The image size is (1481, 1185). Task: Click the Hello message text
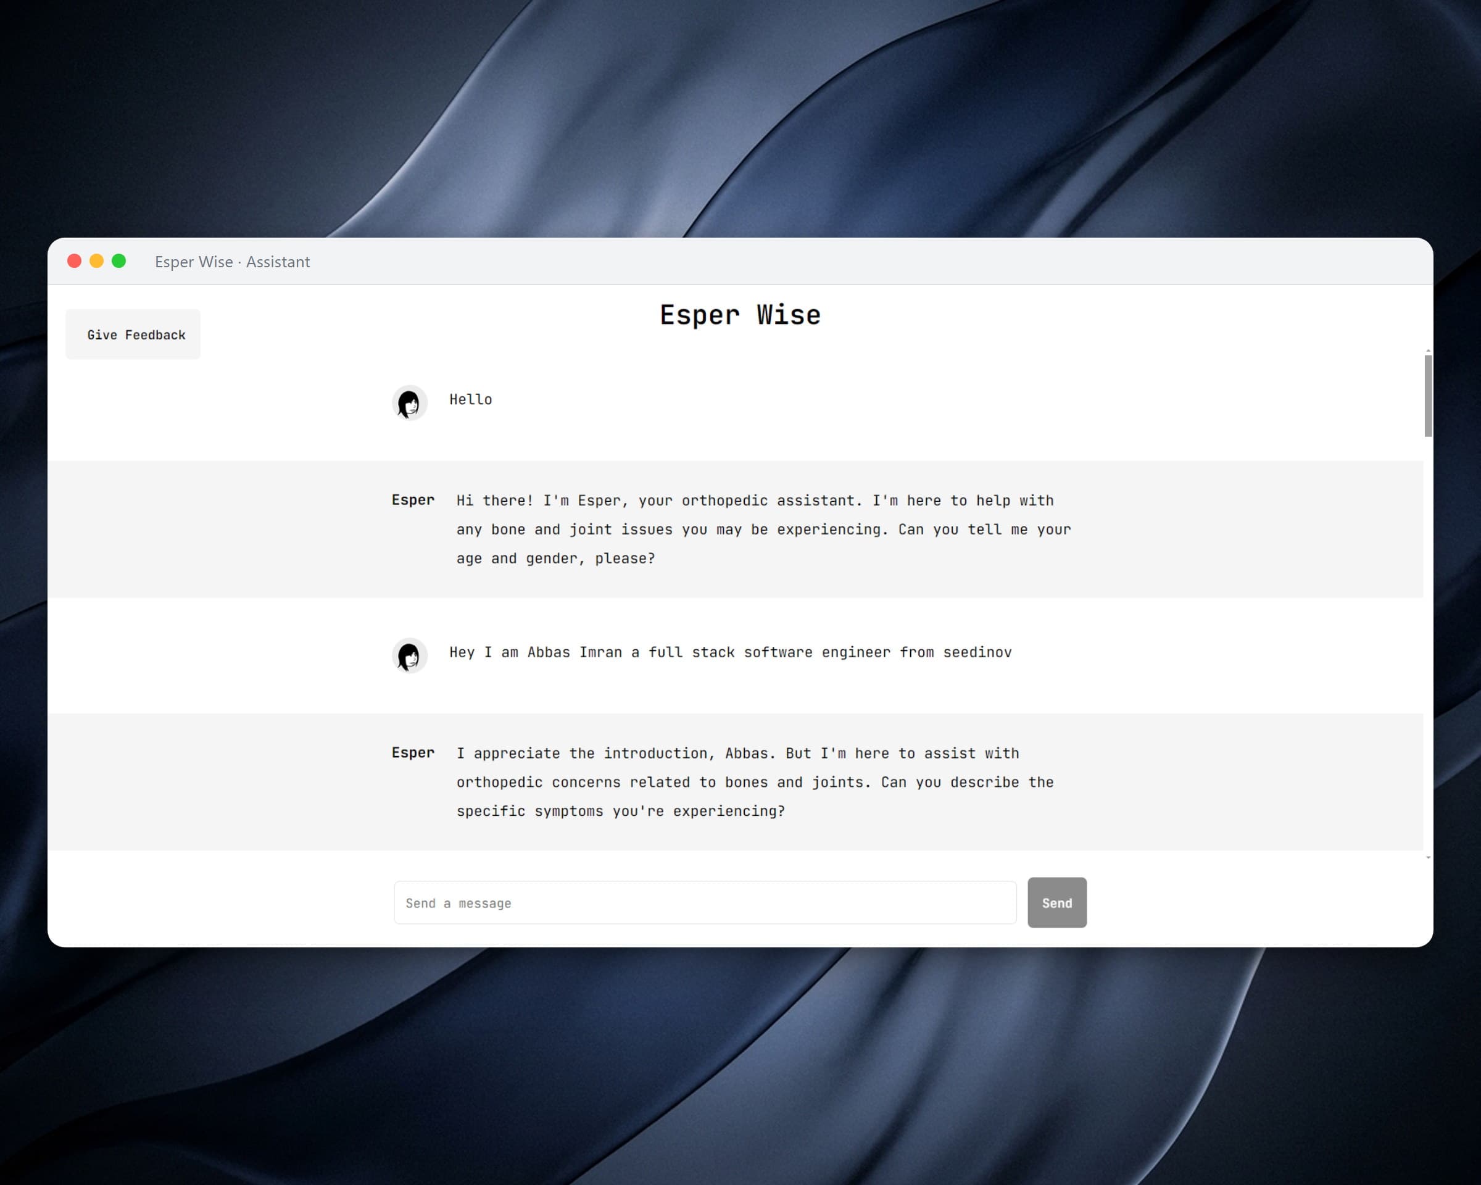tap(471, 399)
